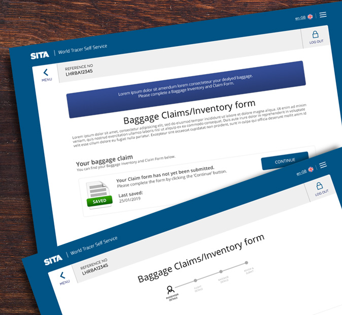Open the hamburger menu on the lower screen
Viewport: 342px width, 315px height.
point(323,165)
